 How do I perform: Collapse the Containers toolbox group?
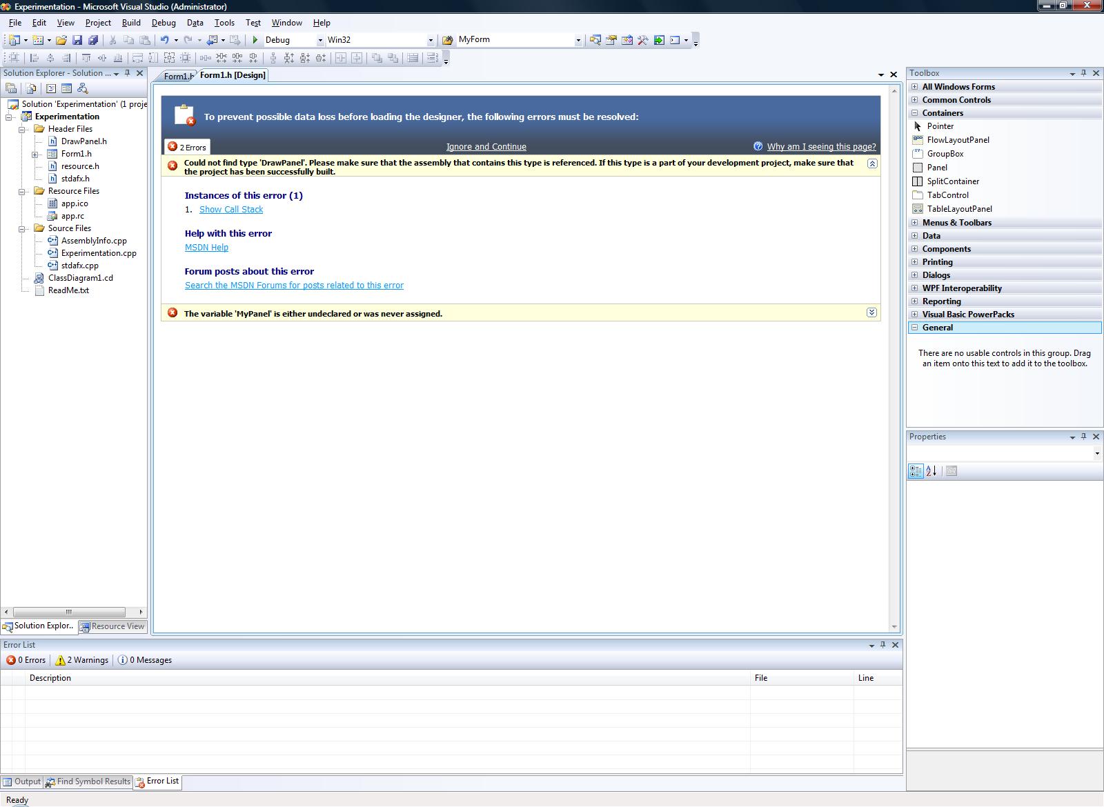click(x=915, y=113)
